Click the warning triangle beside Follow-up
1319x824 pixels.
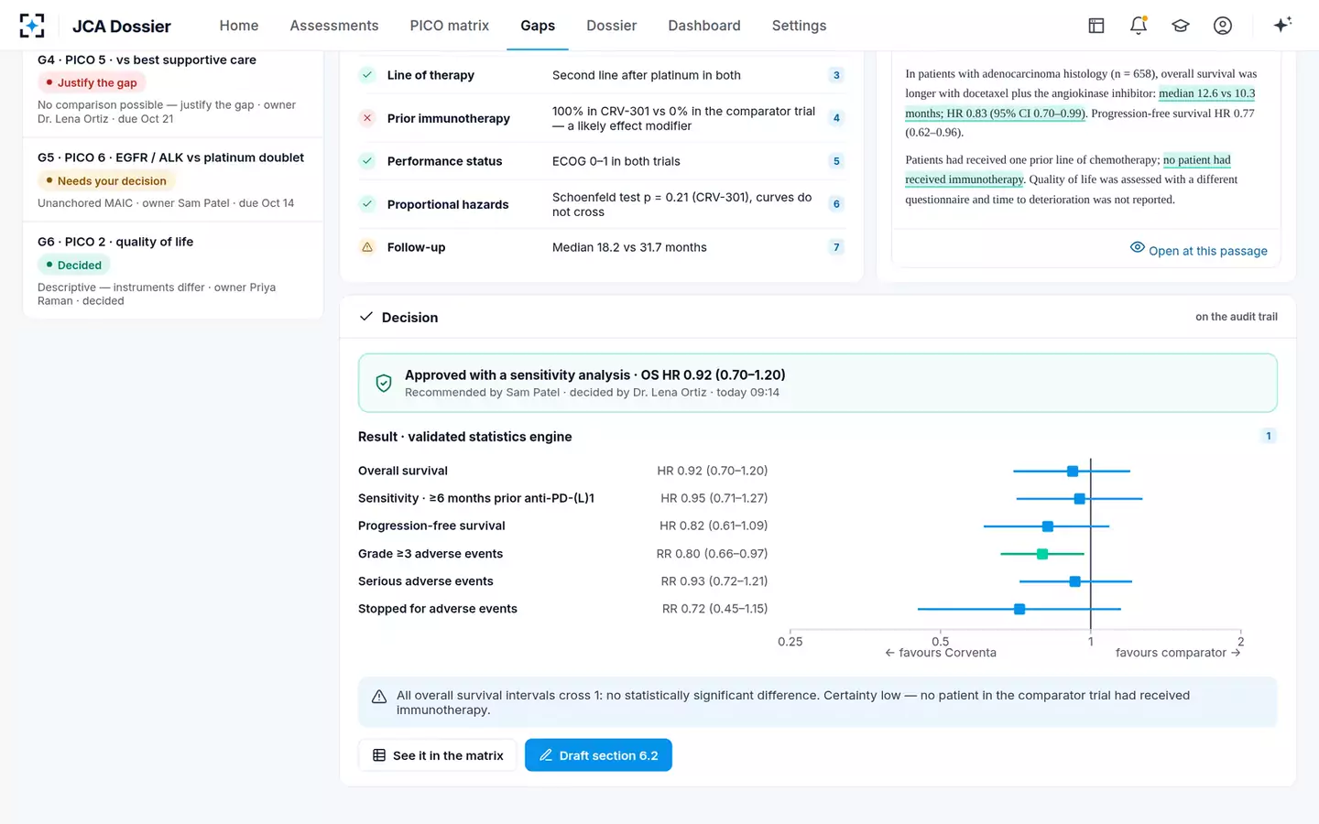pos(367,247)
